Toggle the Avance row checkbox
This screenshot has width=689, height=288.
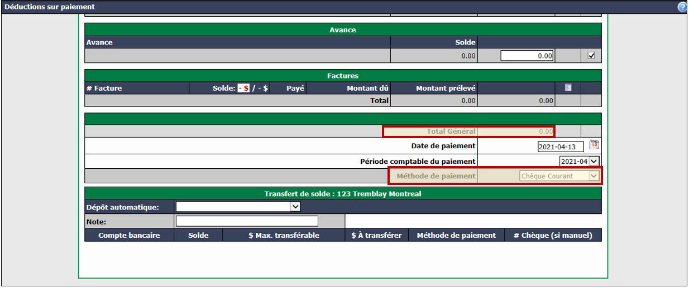pos(591,56)
